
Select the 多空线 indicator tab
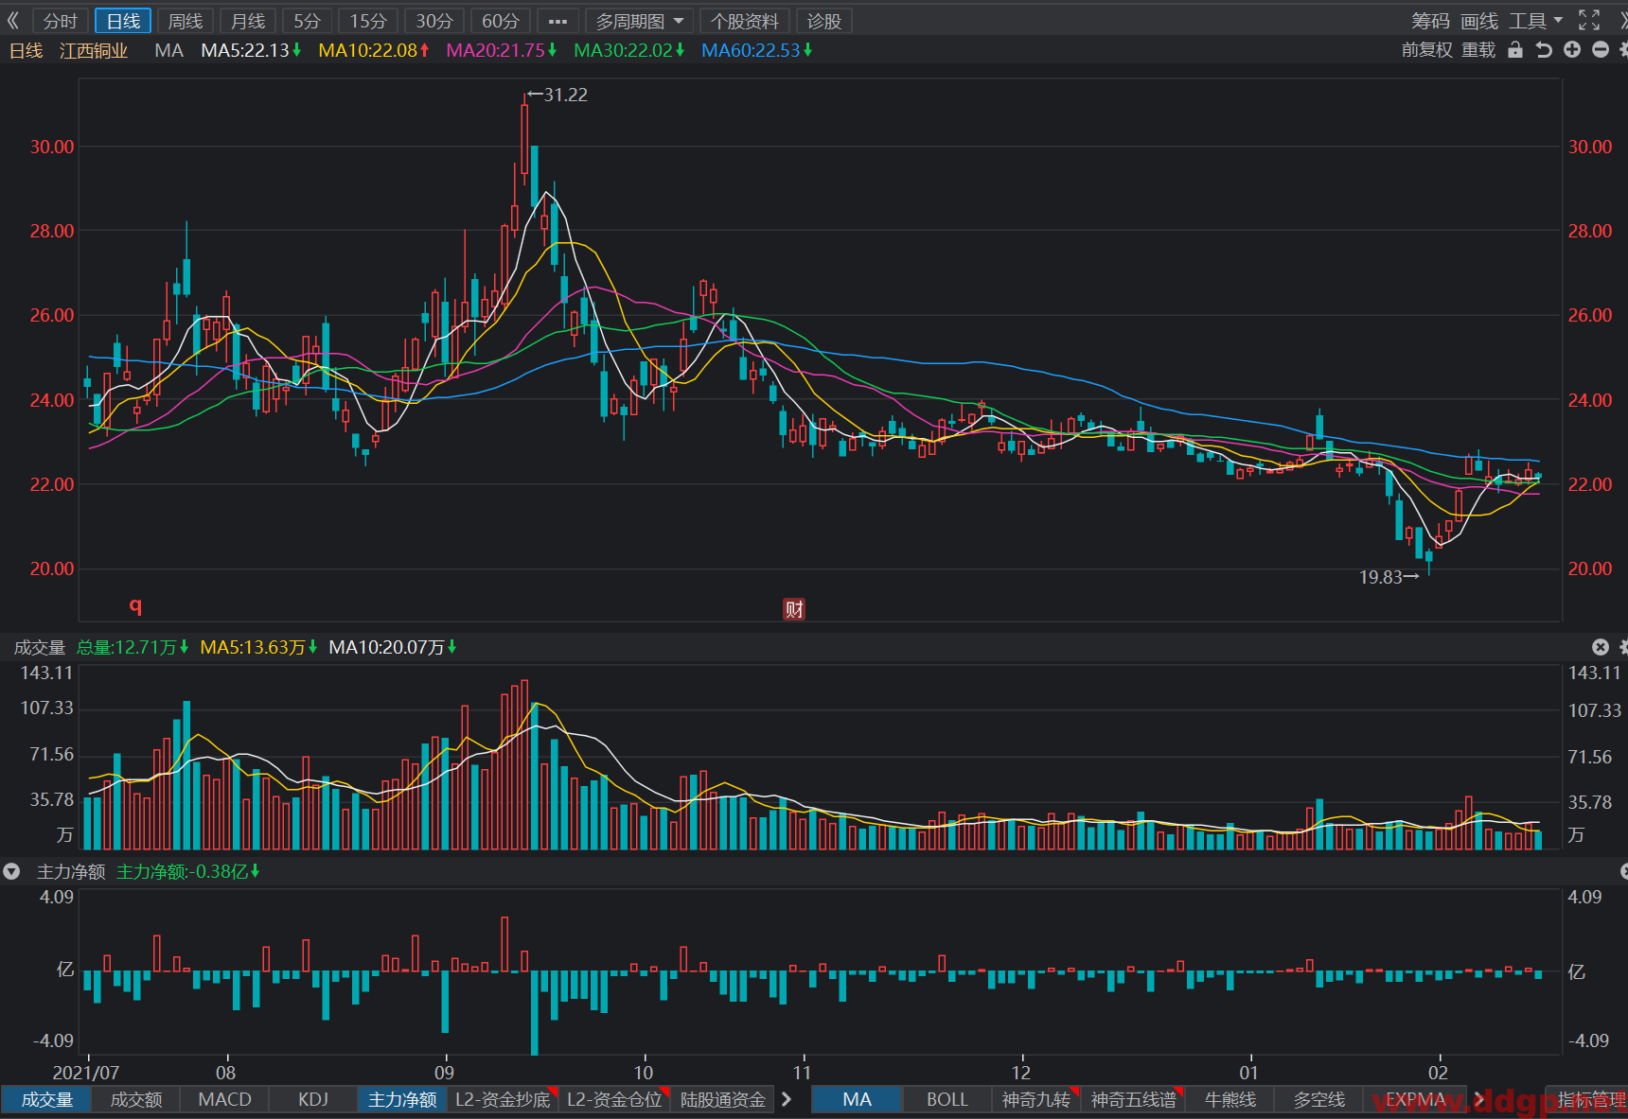click(x=1318, y=1099)
